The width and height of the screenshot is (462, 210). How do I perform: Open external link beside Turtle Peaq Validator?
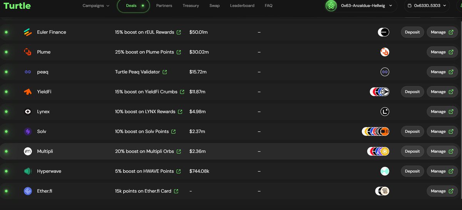(165, 72)
